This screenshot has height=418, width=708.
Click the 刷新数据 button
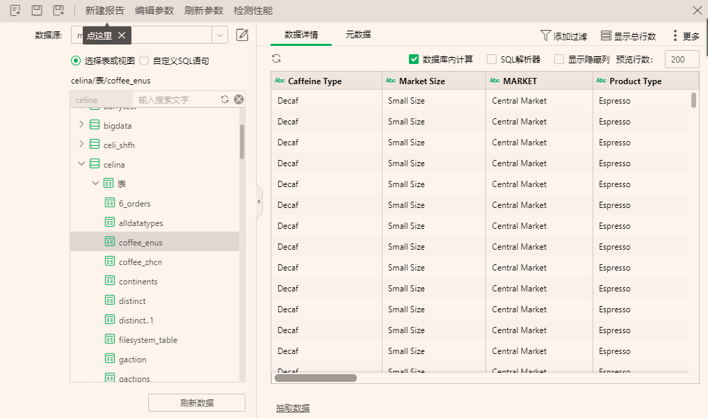coord(197,403)
